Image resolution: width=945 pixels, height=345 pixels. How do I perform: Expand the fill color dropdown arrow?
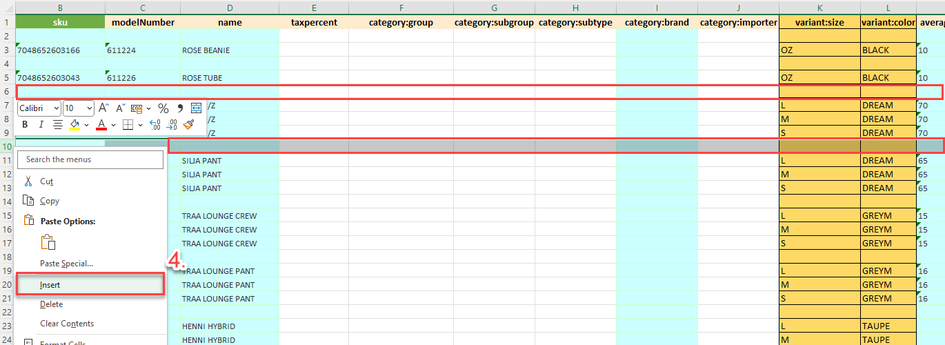pos(86,125)
